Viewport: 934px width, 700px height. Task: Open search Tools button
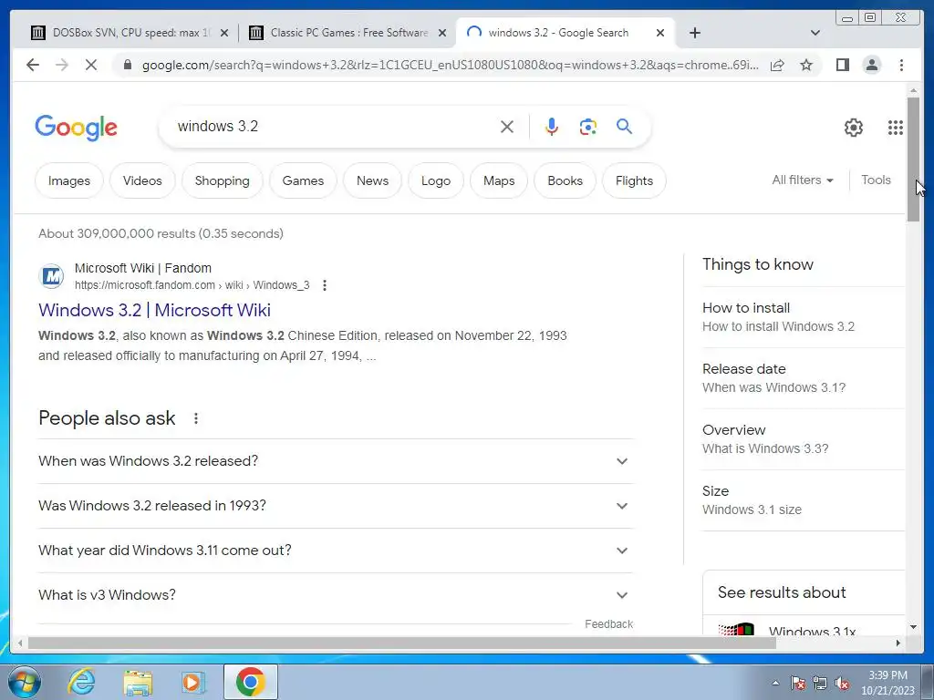click(x=876, y=180)
